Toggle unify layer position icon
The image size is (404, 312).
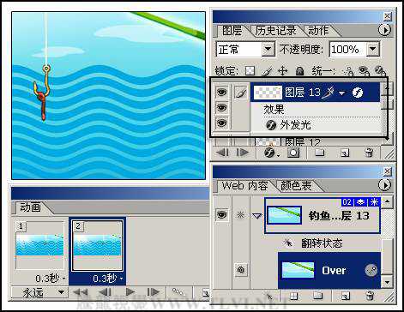[348, 71]
